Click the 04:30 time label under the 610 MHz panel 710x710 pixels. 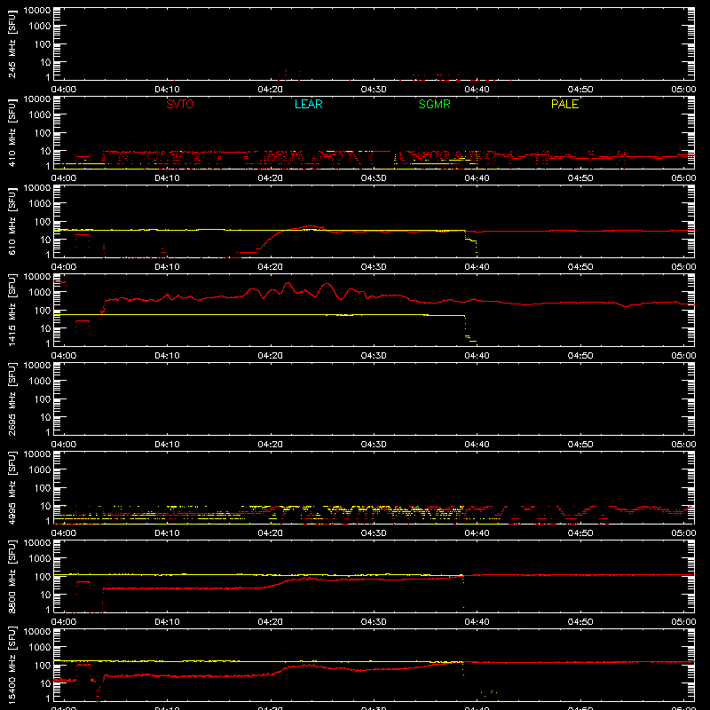tap(374, 267)
